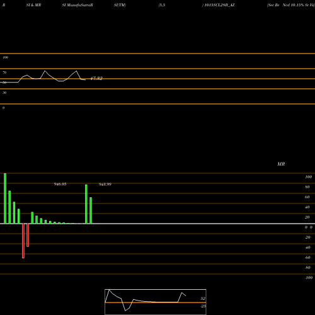Image resolution: width=315 pixels, height=315 pixels.
Task: Click the tallest red MR bar
Action: click(23, 241)
